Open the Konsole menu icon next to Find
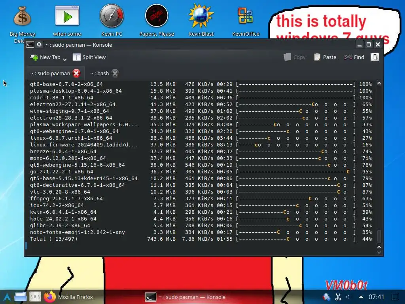Viewport: 405px width, 304px height. click(375, 57)
